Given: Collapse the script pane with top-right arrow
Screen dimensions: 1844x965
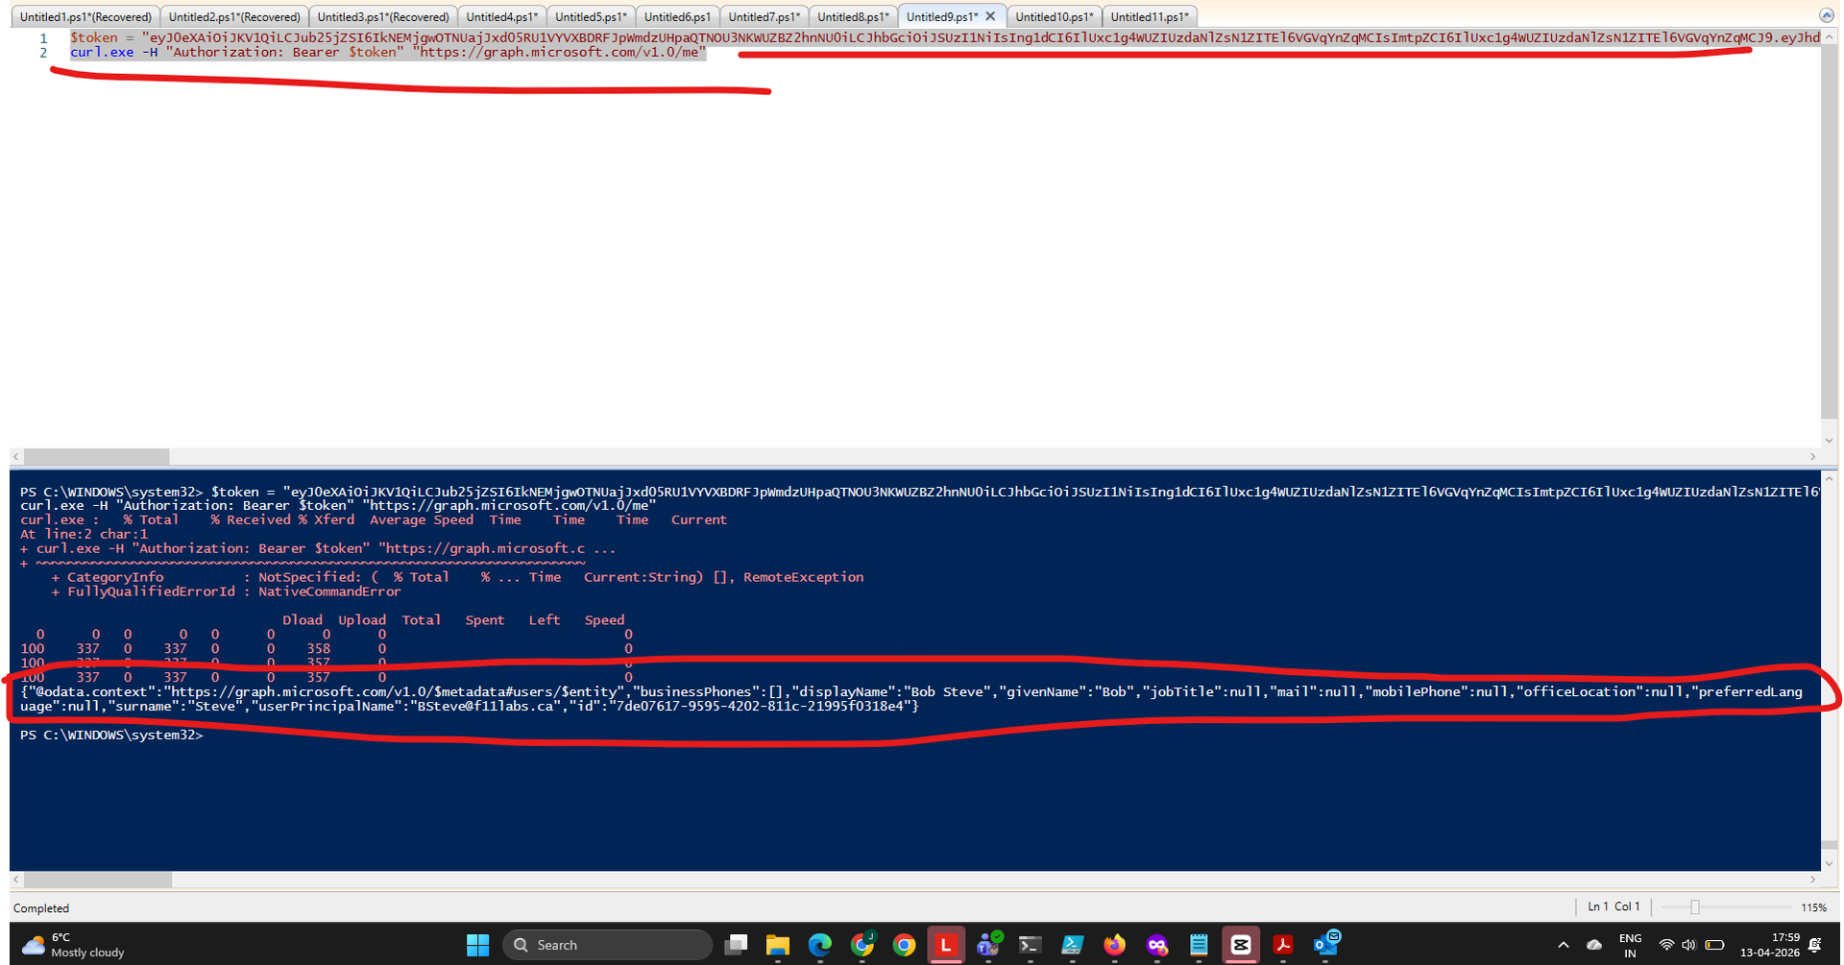Looking at the screenshot, I should 1826,15.
